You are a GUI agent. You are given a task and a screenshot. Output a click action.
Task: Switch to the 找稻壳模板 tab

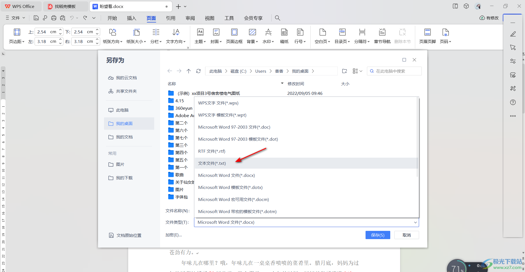65,6
